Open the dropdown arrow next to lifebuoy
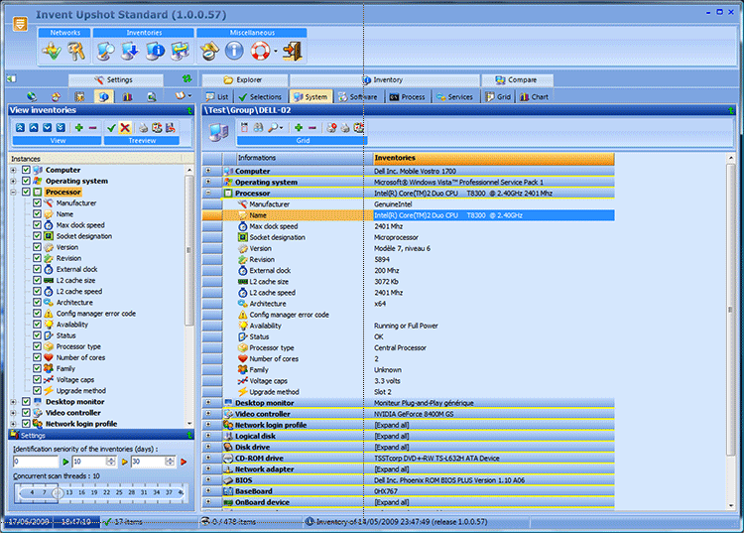Image resolution: width=744 pixels, height=533 pixels. coord(276,52)
